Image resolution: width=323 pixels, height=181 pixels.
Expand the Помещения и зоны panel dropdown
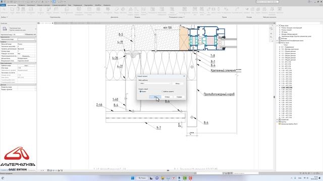coord(177,17)
